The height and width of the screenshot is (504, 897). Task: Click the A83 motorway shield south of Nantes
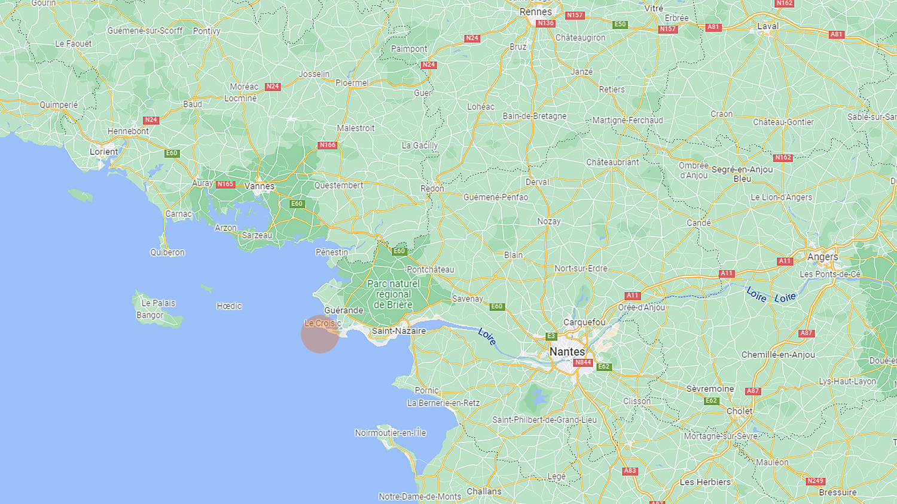630,471
